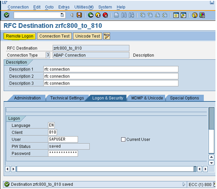The height and width of the screenshot is (189, 217).
Task: Create new session icon
Action: (176, 15)
